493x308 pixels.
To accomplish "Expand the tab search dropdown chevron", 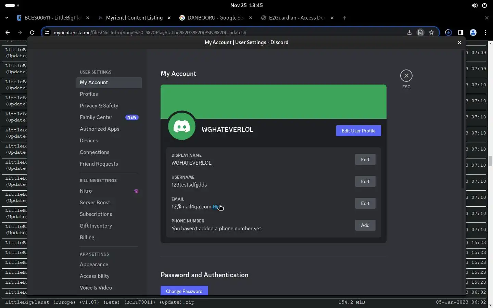I will coord(7,18).
